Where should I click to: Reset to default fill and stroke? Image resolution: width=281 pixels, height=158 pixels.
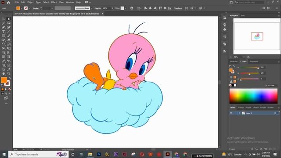2,86
